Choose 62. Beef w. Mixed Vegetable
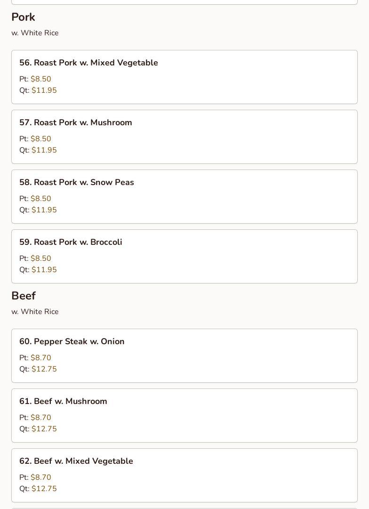This screenshot has width=369, height=509. pyautogui.click(x=184, y=475)
